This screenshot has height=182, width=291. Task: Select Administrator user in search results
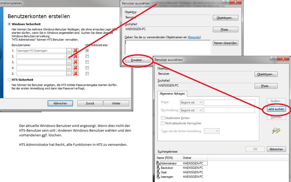coord(169,163)
